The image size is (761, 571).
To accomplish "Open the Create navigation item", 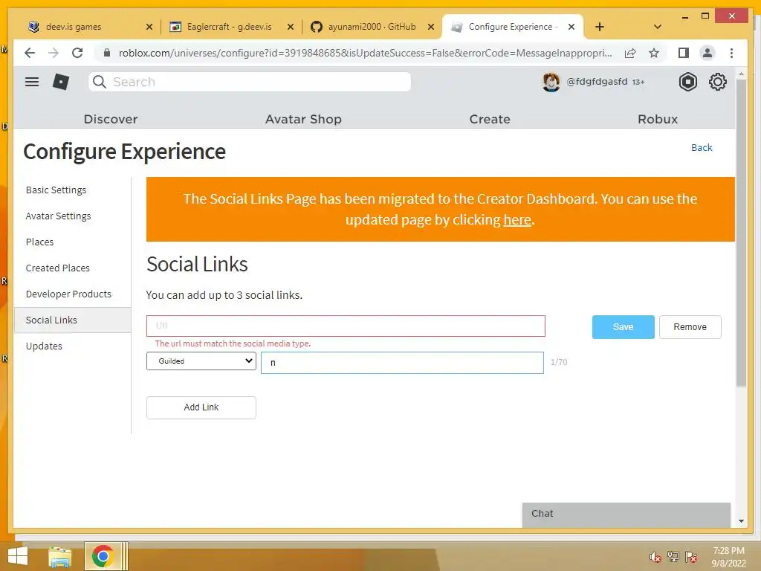I will pos(490,119).
